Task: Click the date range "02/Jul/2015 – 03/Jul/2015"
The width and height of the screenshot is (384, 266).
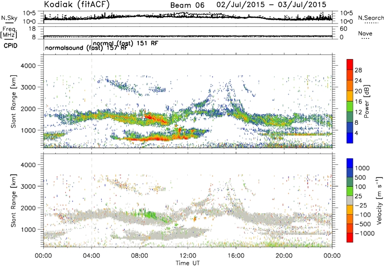Action: (x=271, y=5)
